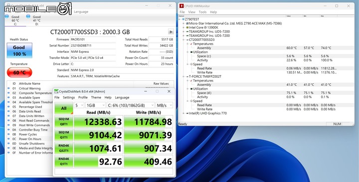
Task: Open the File menu in CrystalDiskMark
Action: (57, 97)
